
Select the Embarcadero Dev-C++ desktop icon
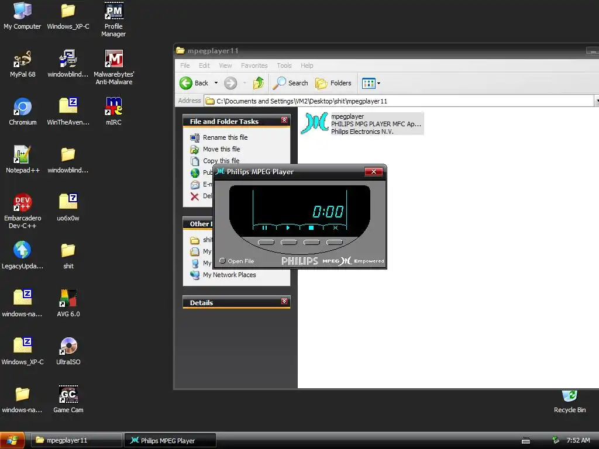[x=23, y=211]
